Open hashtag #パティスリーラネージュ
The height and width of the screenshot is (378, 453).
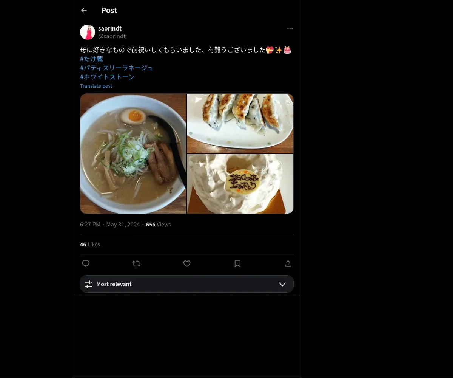point(117,68)
